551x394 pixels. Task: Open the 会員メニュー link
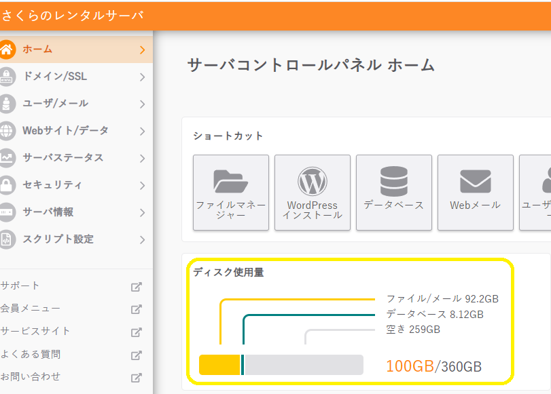[30, 309]
